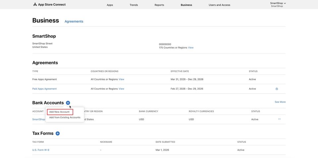Viewport: 318px width, 158px height.
Task: Click the Bank Currency column header
Action: 148,111
